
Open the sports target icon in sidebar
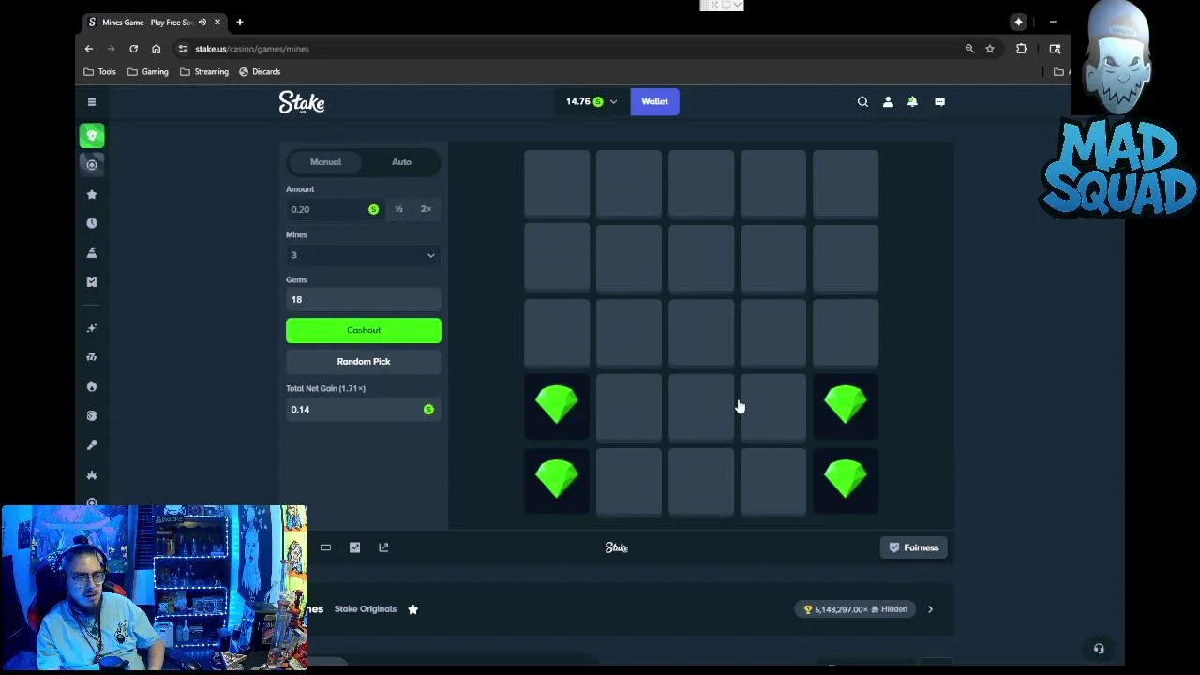pyautogui.click(x=92, y=165)
